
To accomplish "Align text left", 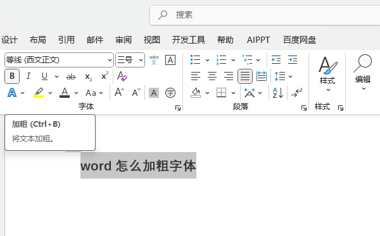I will (196, 76).
